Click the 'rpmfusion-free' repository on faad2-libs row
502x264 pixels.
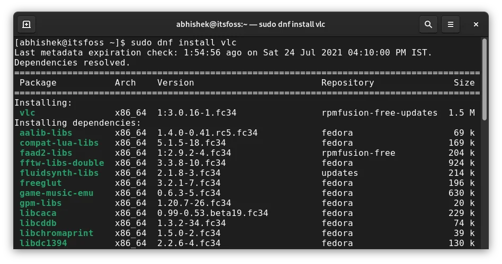358,153
